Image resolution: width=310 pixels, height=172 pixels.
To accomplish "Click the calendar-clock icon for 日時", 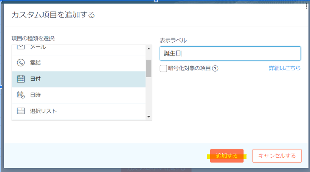I will pos(21,95).
